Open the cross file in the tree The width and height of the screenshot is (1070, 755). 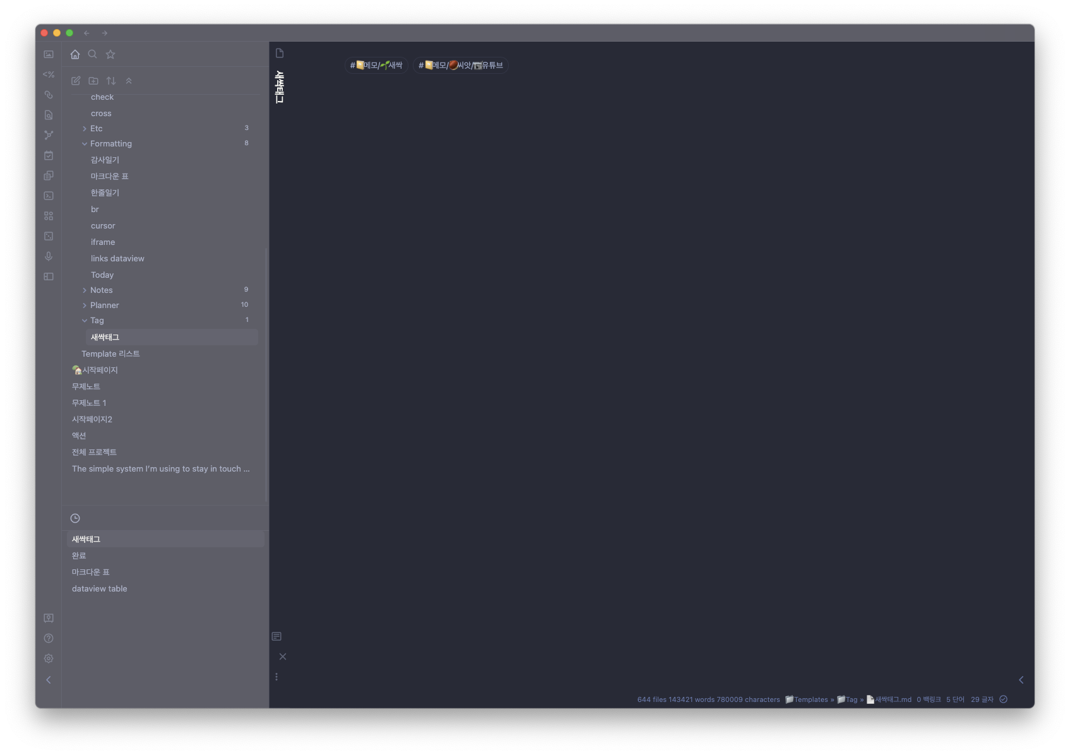pos(101,113)
